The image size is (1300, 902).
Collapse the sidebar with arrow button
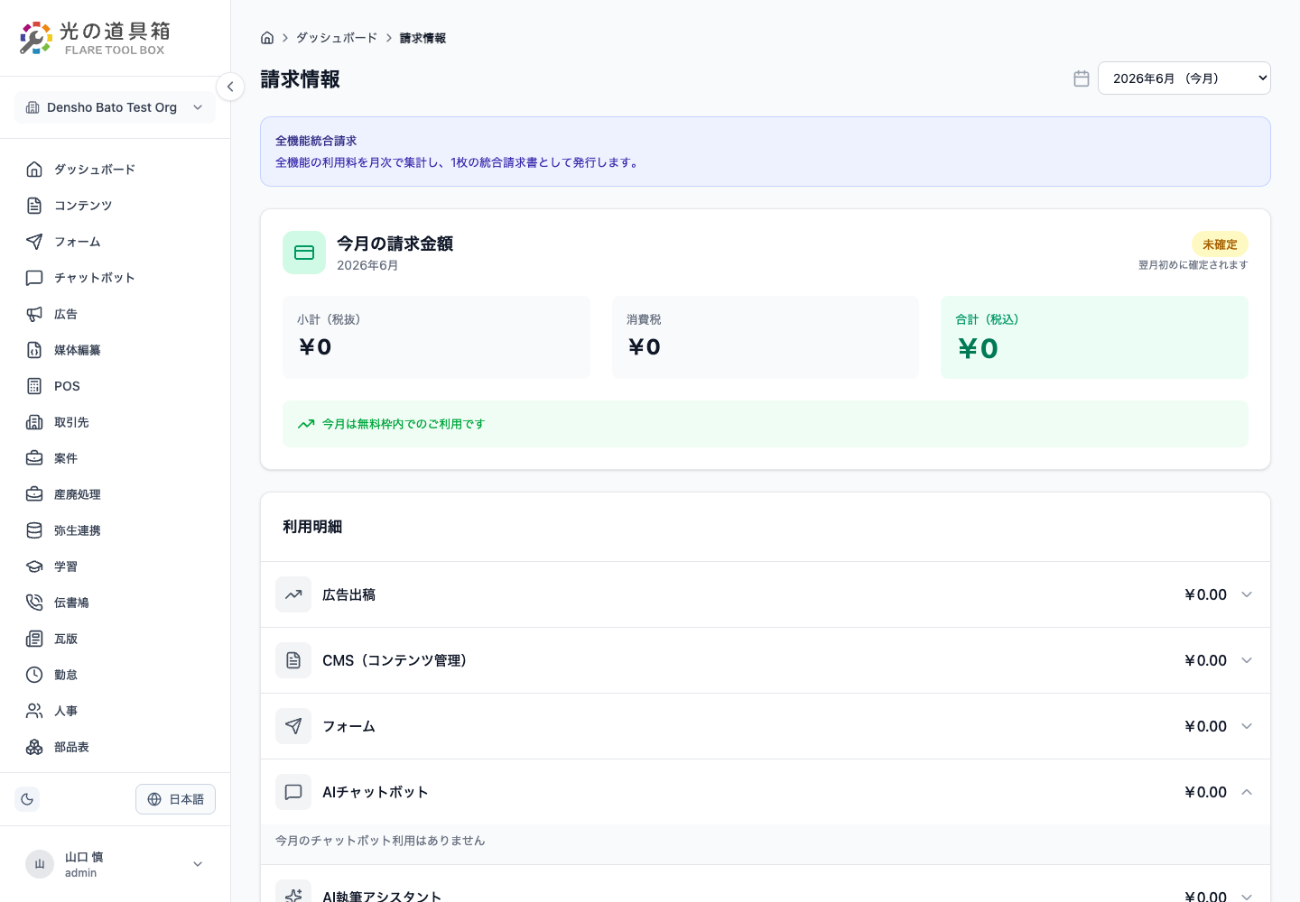pos(230,87)
